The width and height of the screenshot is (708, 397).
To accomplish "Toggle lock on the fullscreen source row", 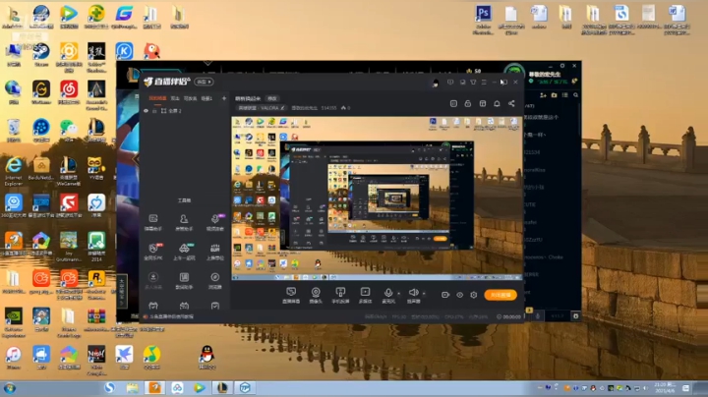I will pyautogui.click(x=154, y=111).
